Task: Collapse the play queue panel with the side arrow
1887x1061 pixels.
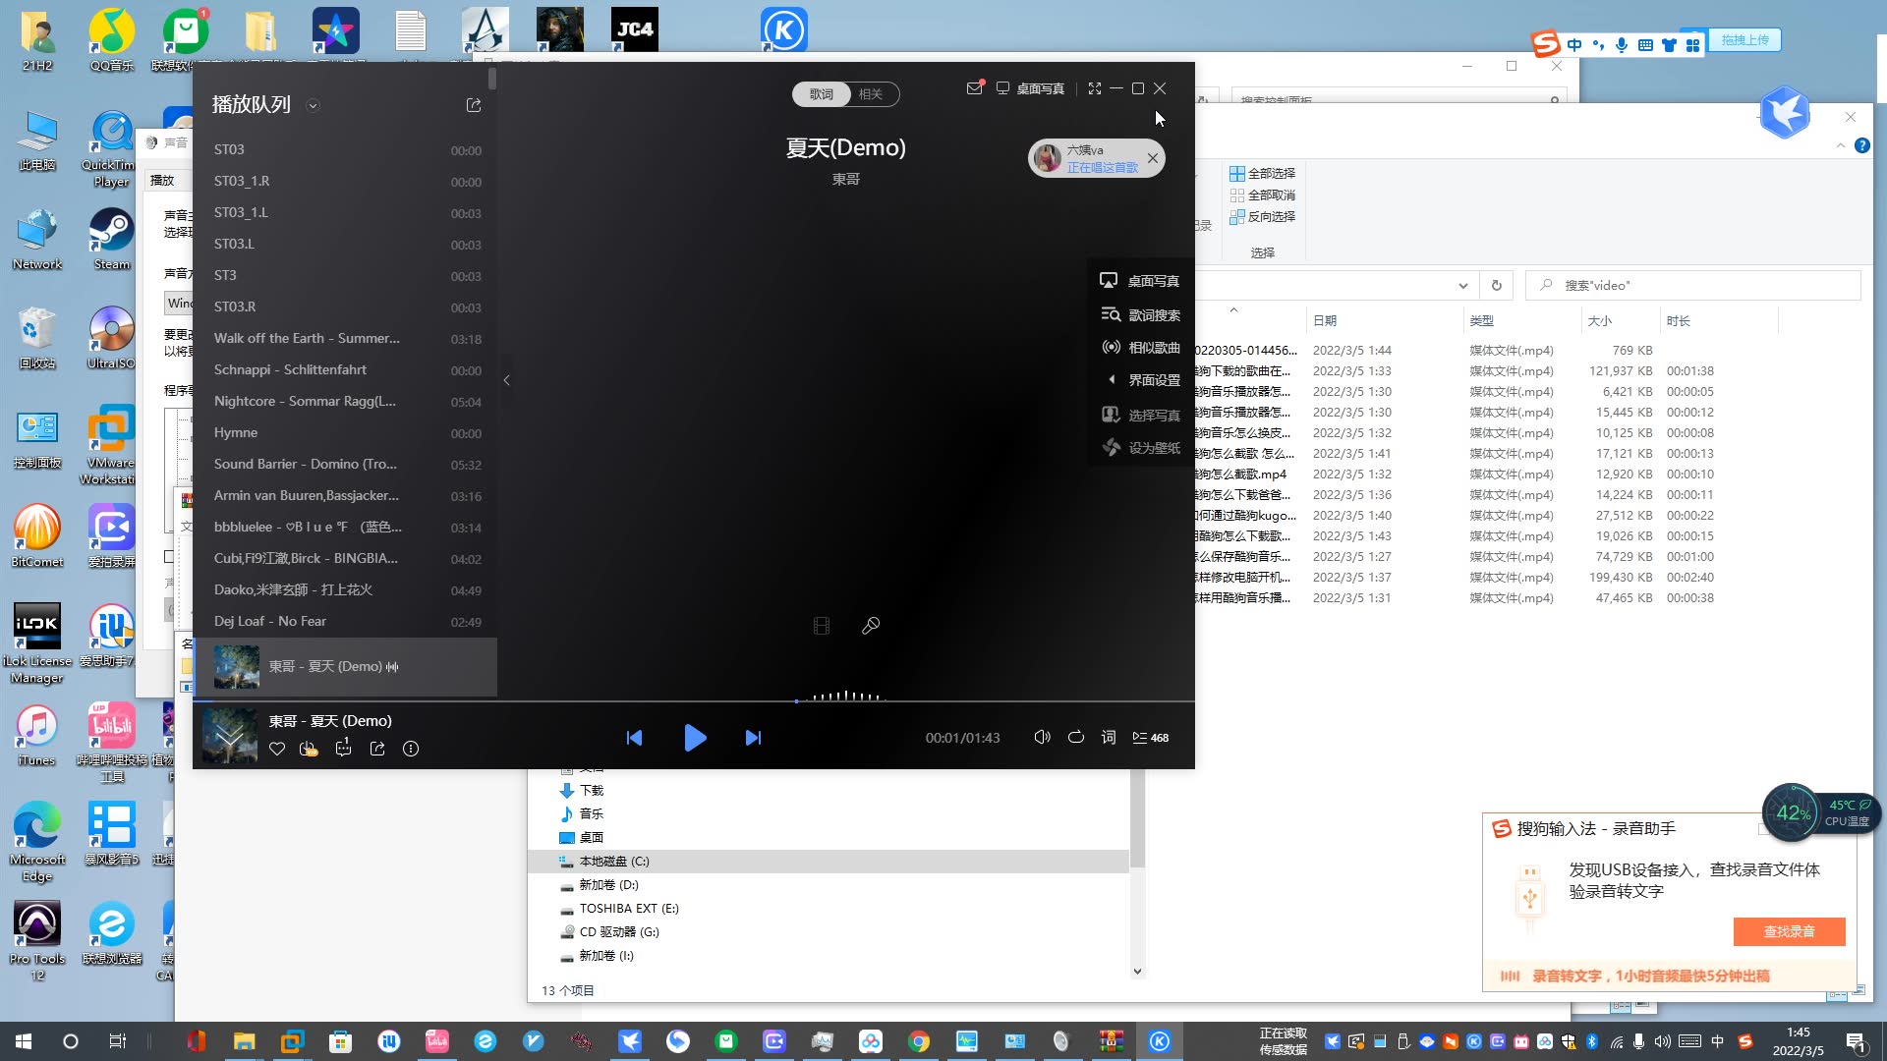Action: point(506,380)
